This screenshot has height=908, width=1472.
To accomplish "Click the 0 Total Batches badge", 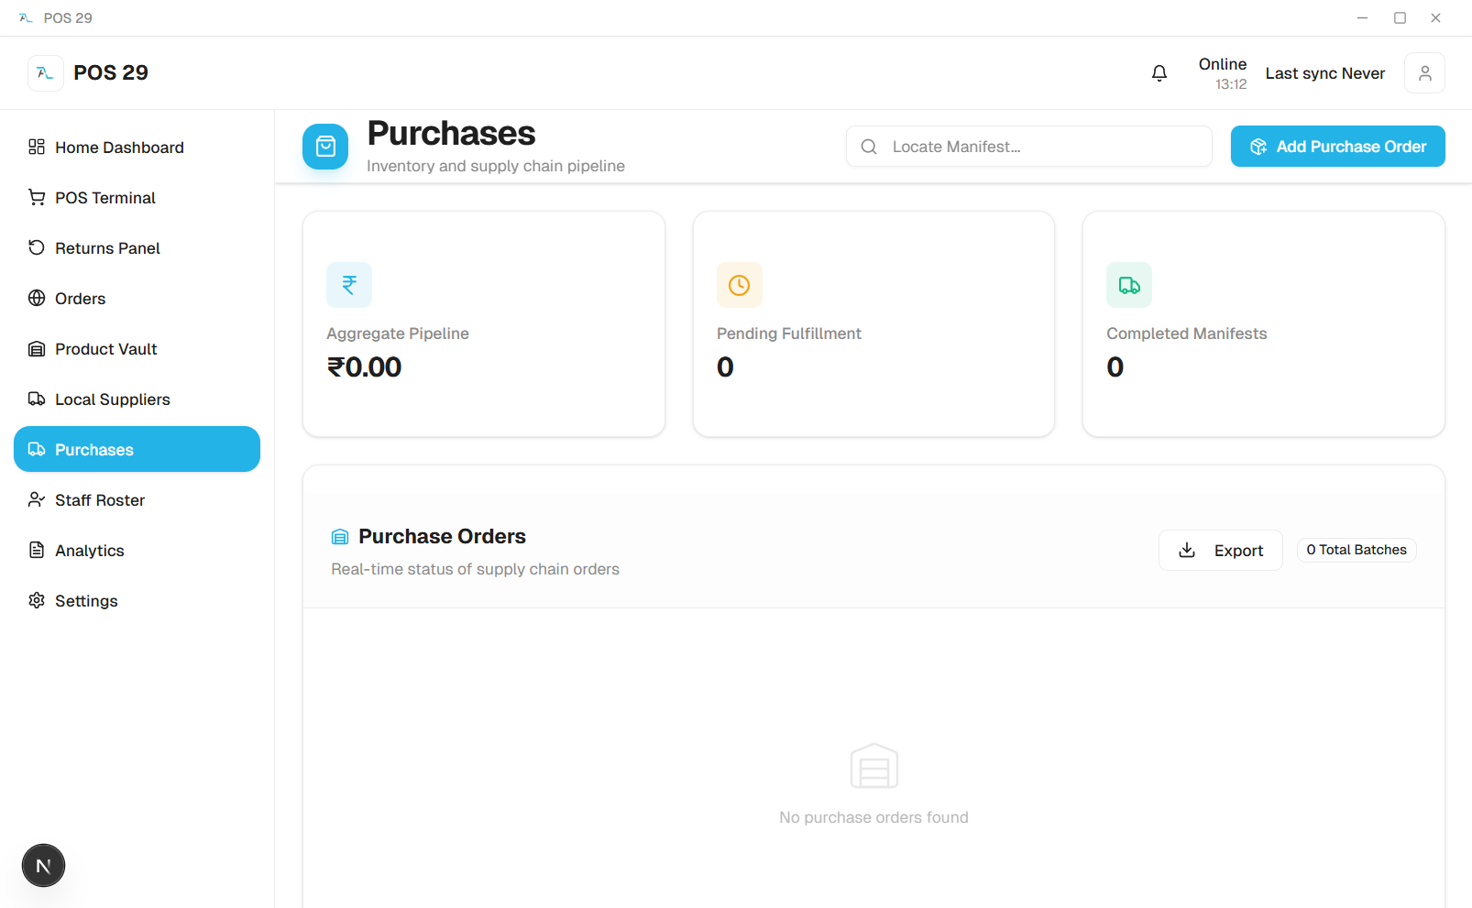I will coord(1357,550).
